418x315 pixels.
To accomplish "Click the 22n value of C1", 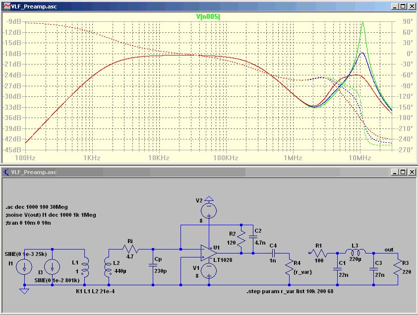I will (x=343, y=274).
